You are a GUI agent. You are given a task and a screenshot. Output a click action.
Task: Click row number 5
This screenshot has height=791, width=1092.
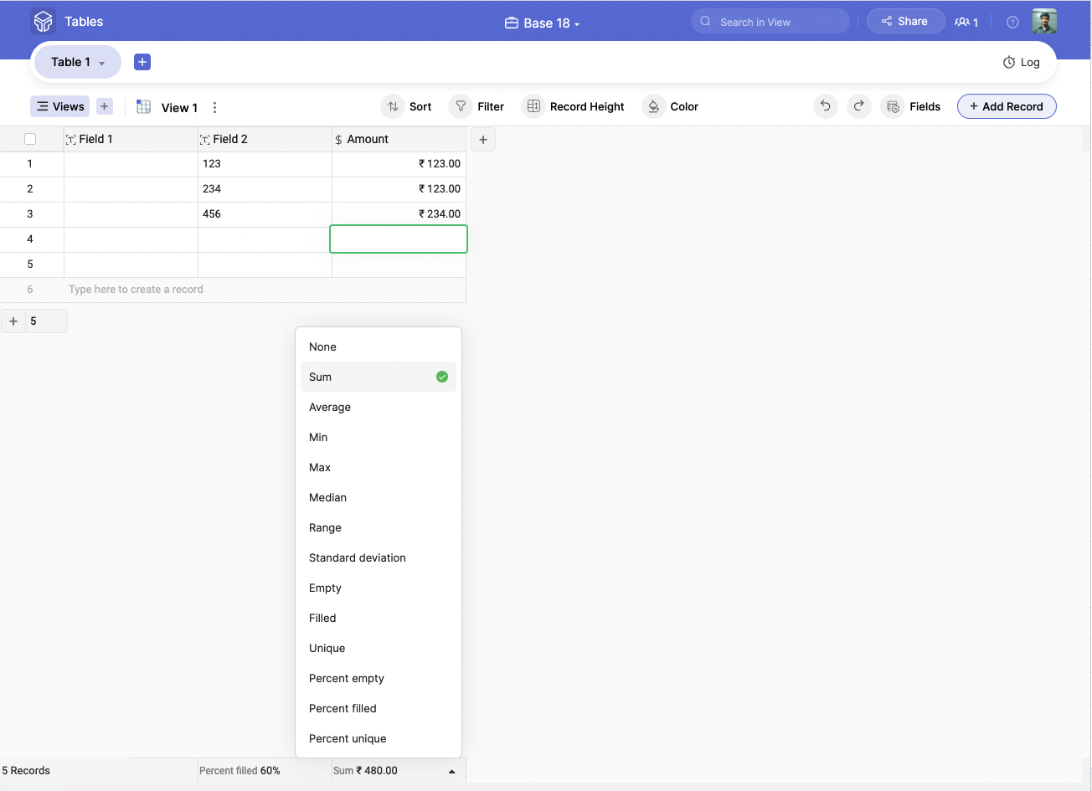(30, 265)
